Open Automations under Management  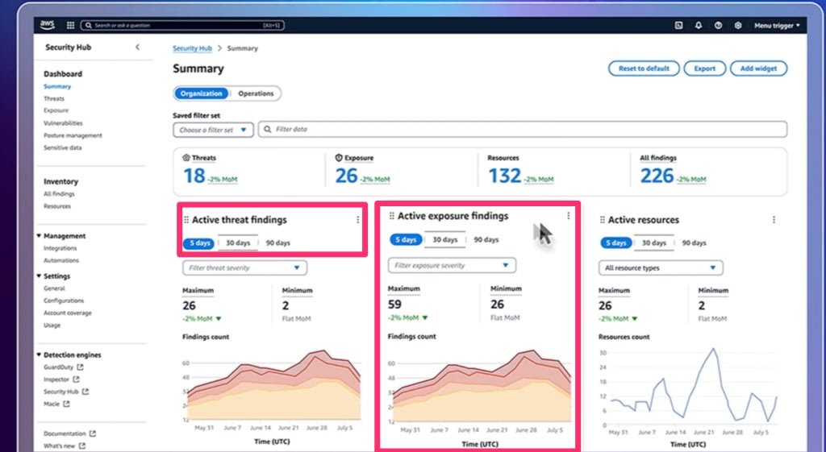(x=61, y=260)
